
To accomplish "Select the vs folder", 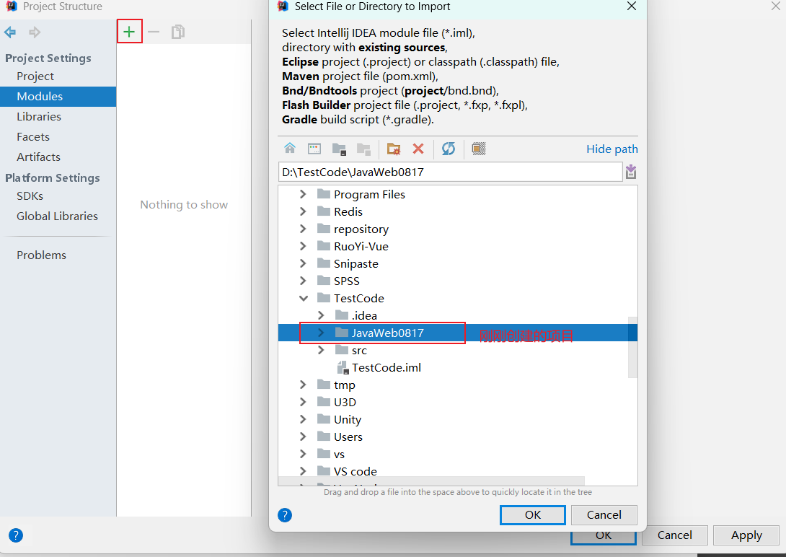I will point(339,455).
